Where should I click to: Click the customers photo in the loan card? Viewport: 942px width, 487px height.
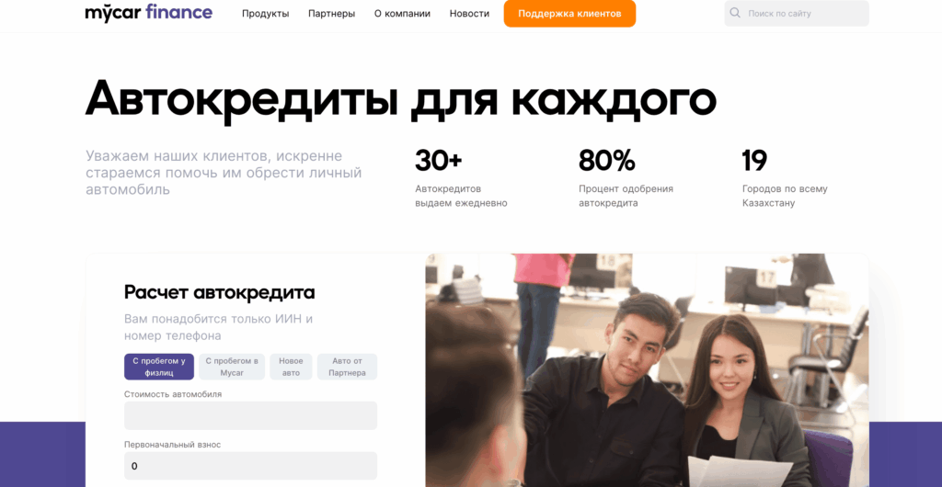647,370
